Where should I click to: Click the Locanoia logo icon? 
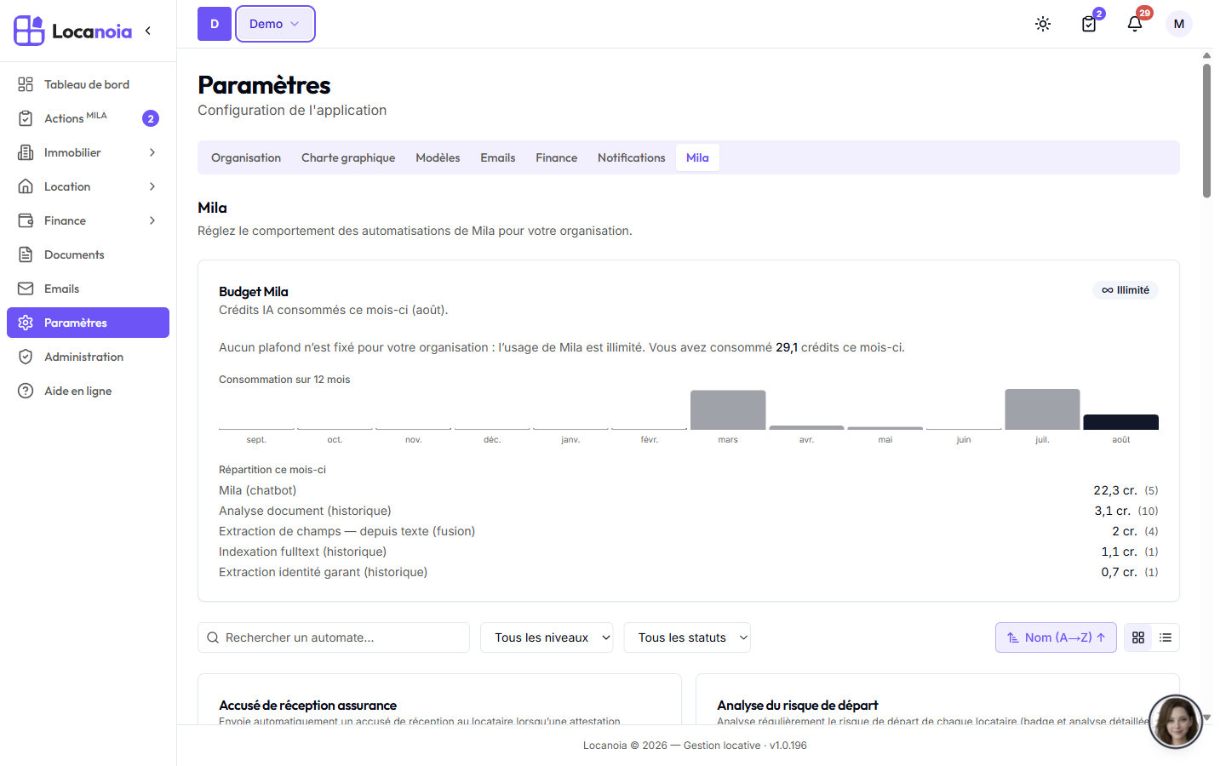tap(29, 31)
